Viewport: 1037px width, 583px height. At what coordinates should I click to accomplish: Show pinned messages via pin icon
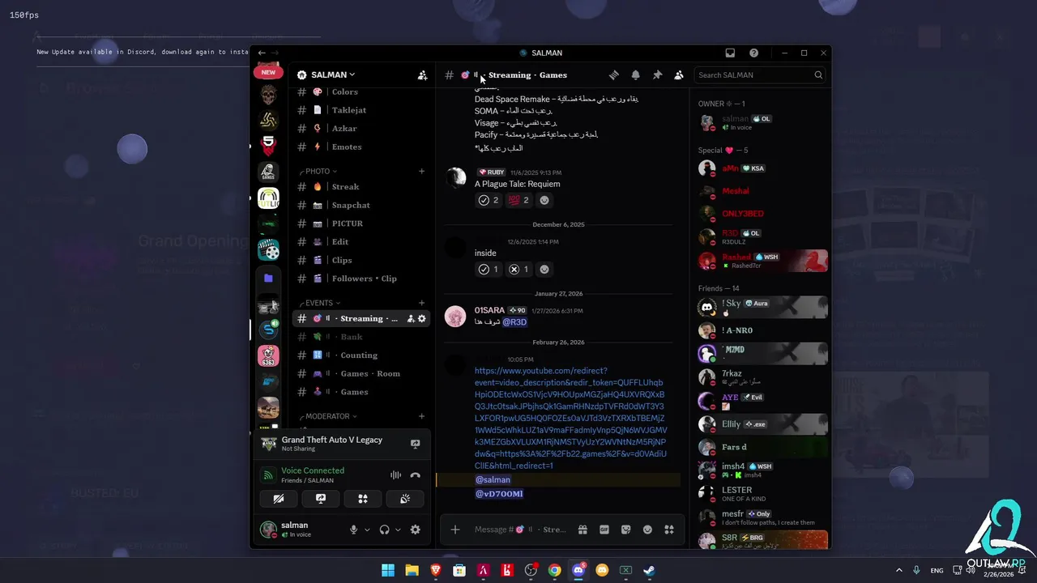(657, 75)
